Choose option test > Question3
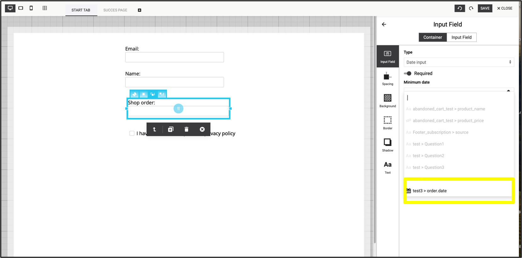The width and height of the screenshot is (522, 258). (459, 167)
